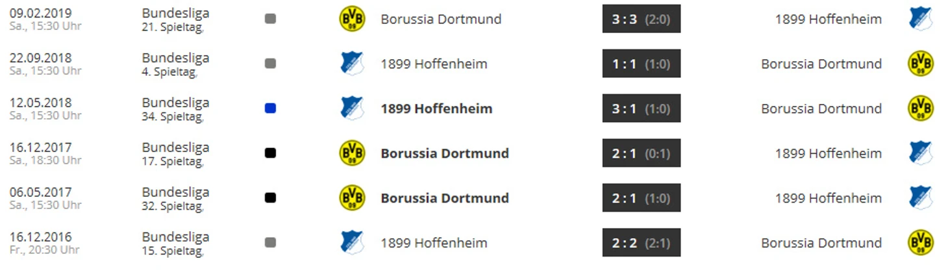
Task: Click the bold 1899 Hoffenheim team name
Action: 436,108
